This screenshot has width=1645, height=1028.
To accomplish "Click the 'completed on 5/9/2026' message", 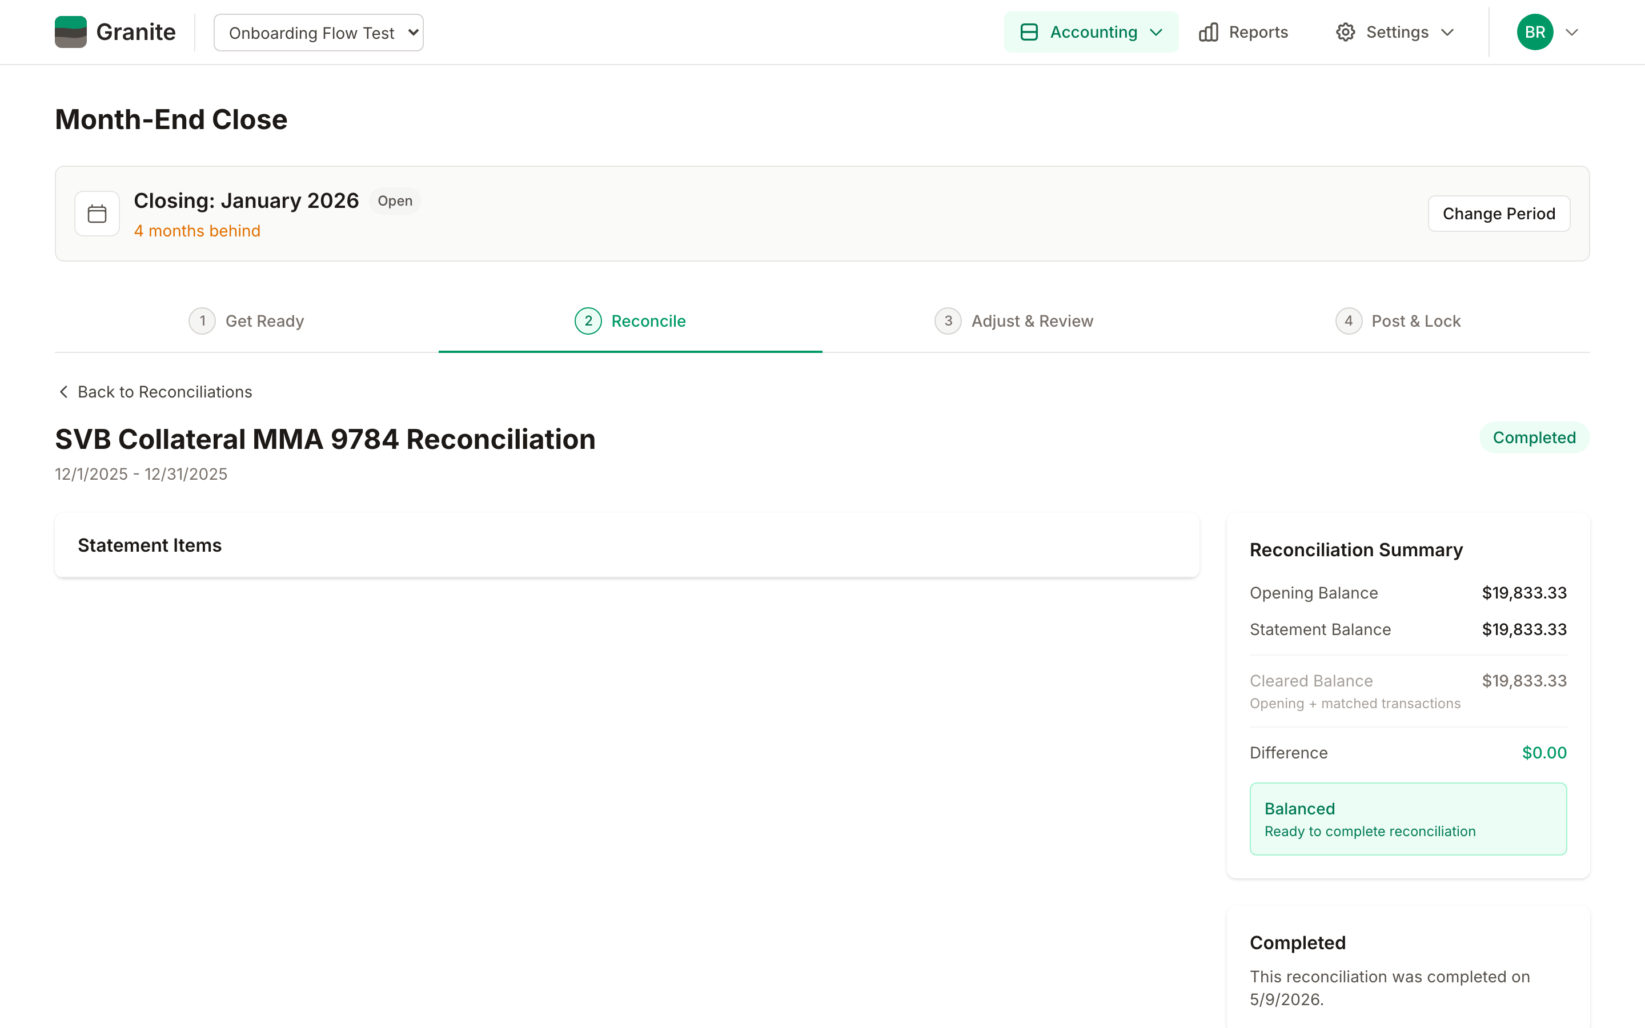I will tap(1390, 988).
